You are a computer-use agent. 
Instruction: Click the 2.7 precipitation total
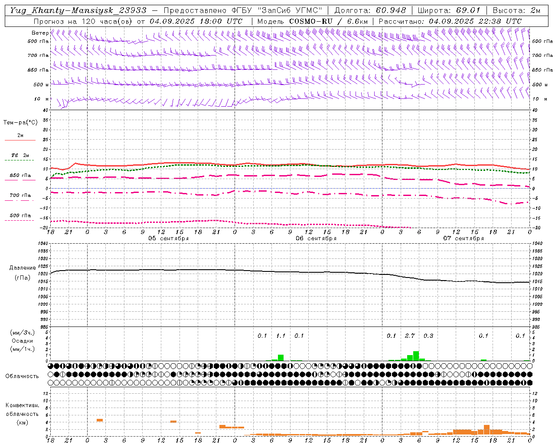[x=410, y=336]
